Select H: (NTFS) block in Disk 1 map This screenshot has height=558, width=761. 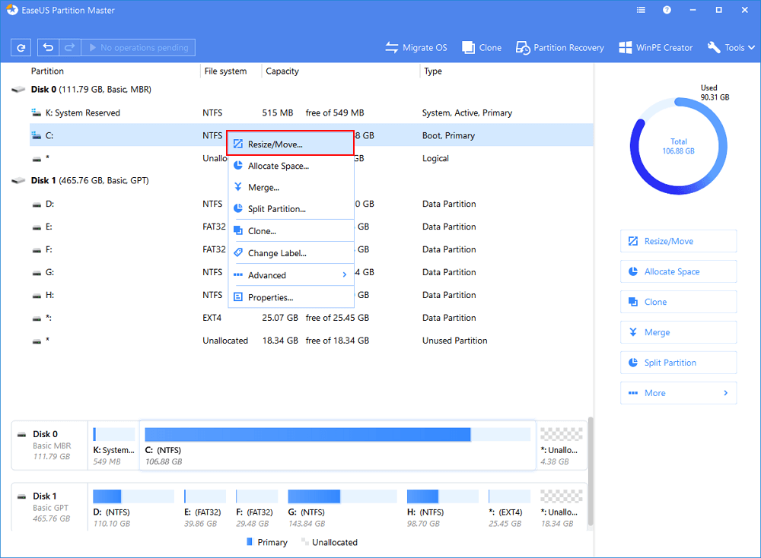(x=442, y=508)
